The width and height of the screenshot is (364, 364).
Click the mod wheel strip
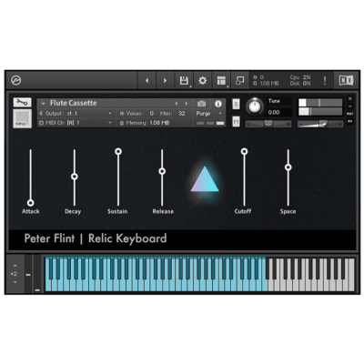coord(37,274)
